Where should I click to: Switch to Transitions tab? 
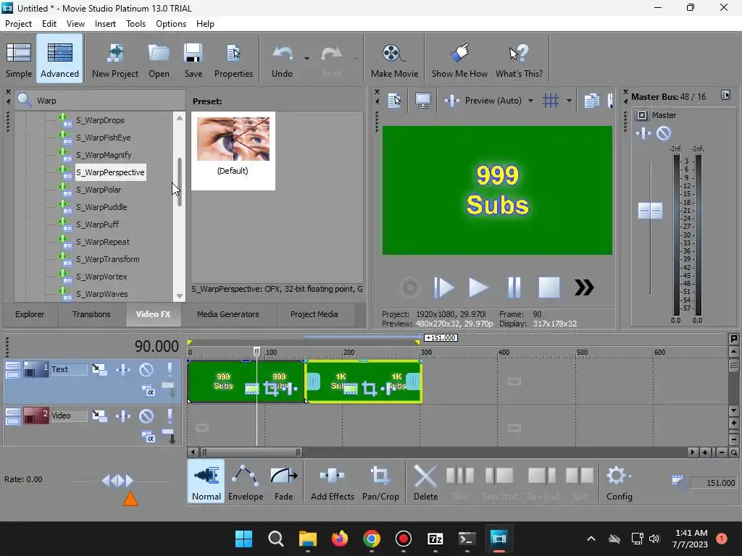coord(91,314)
